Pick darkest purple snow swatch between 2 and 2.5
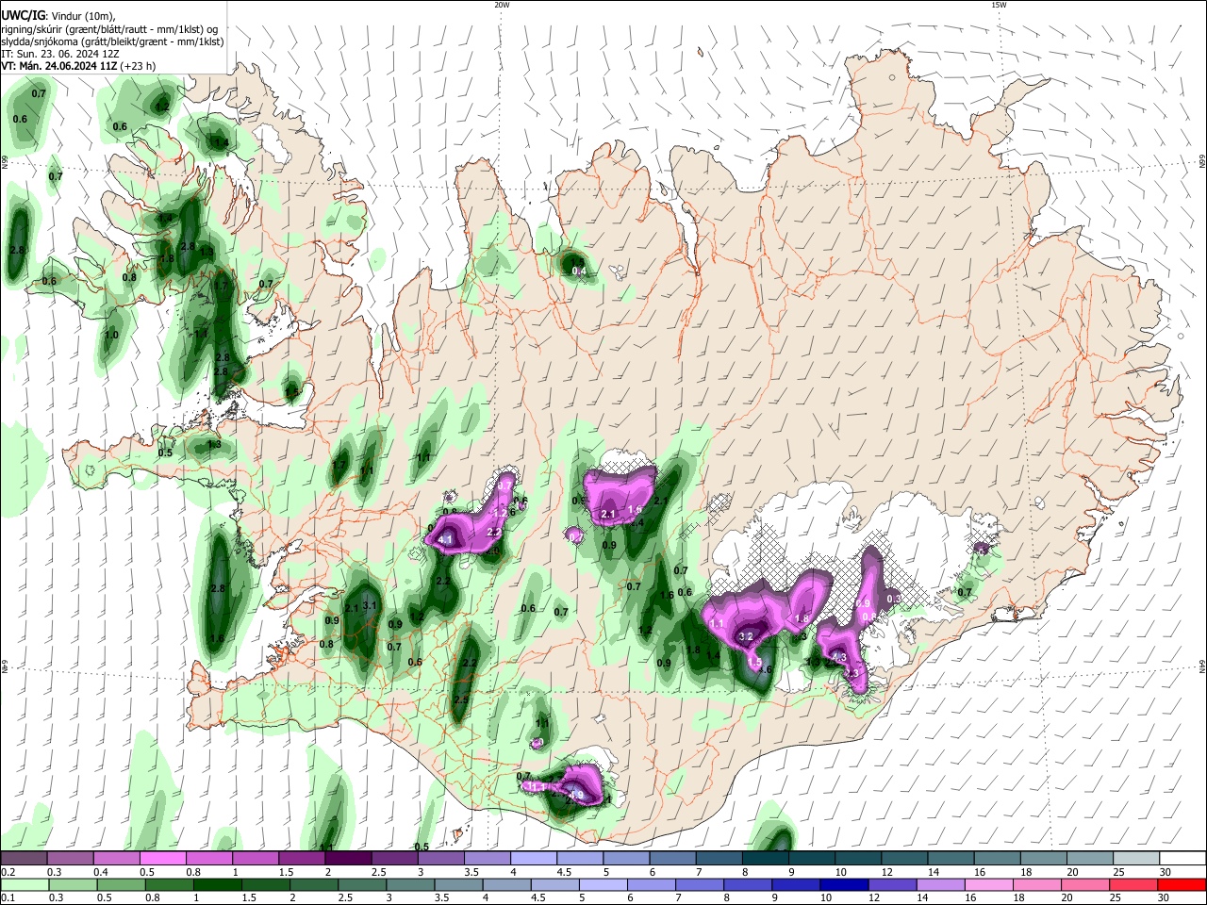This screenshot has height=905, width=1207. tap(348, 858)
